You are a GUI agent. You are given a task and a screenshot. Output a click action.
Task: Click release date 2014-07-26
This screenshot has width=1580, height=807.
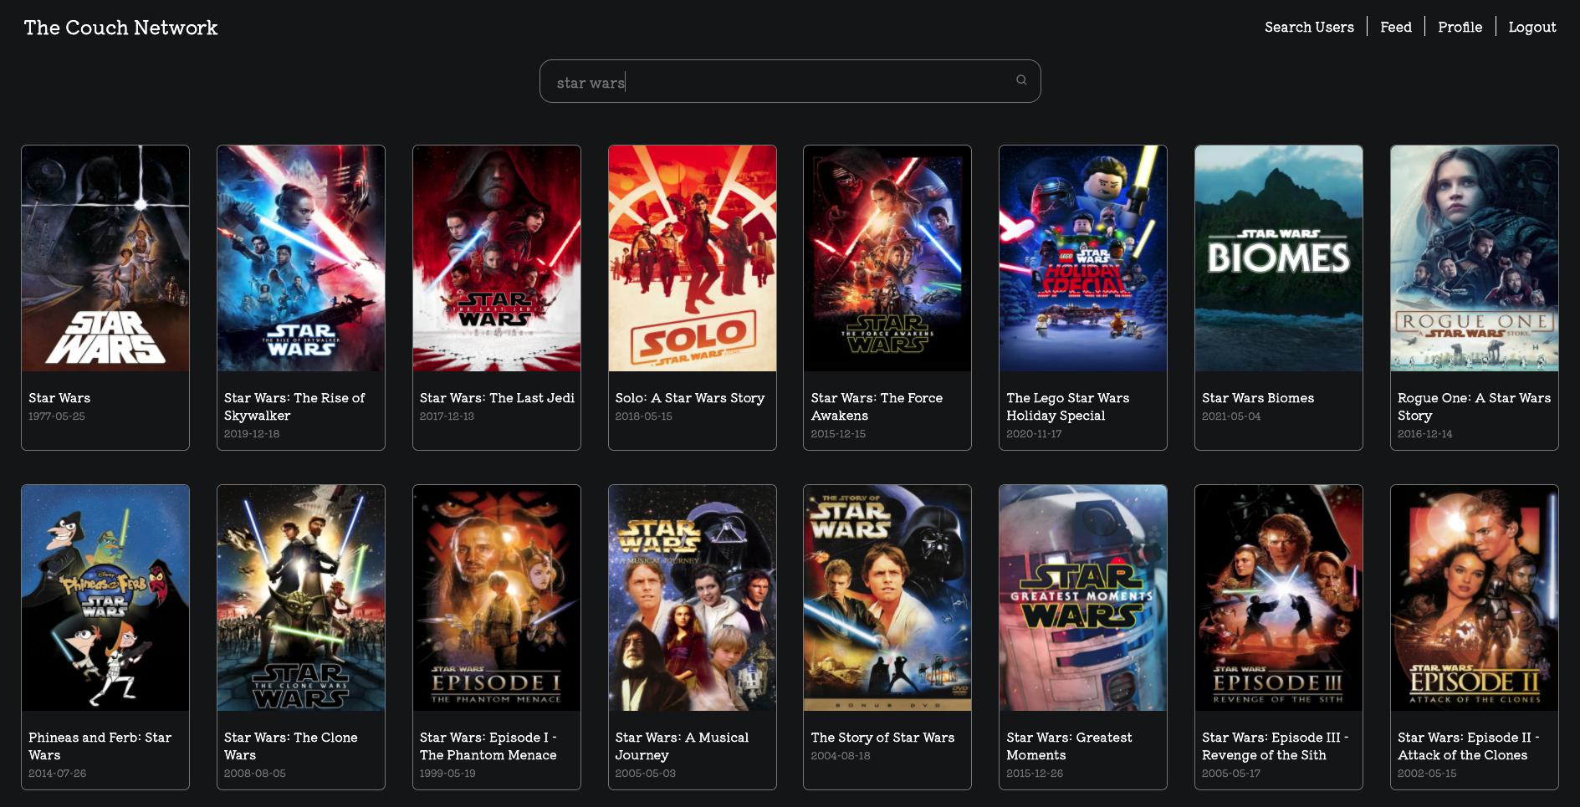point(57,773)
